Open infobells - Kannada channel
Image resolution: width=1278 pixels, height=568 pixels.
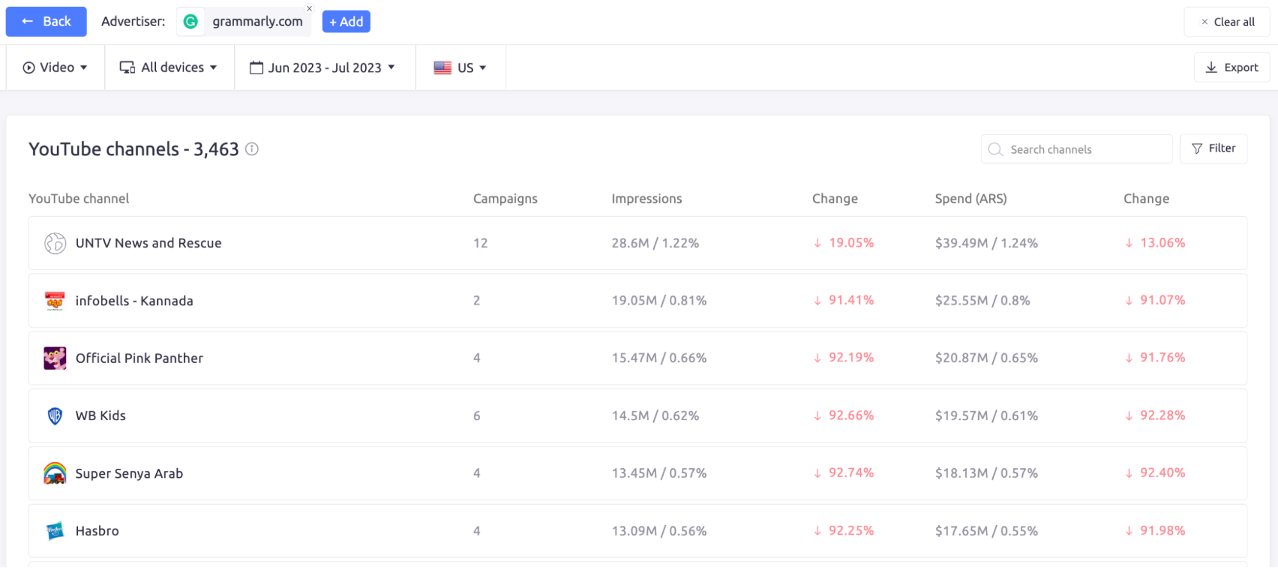point(134,301)
